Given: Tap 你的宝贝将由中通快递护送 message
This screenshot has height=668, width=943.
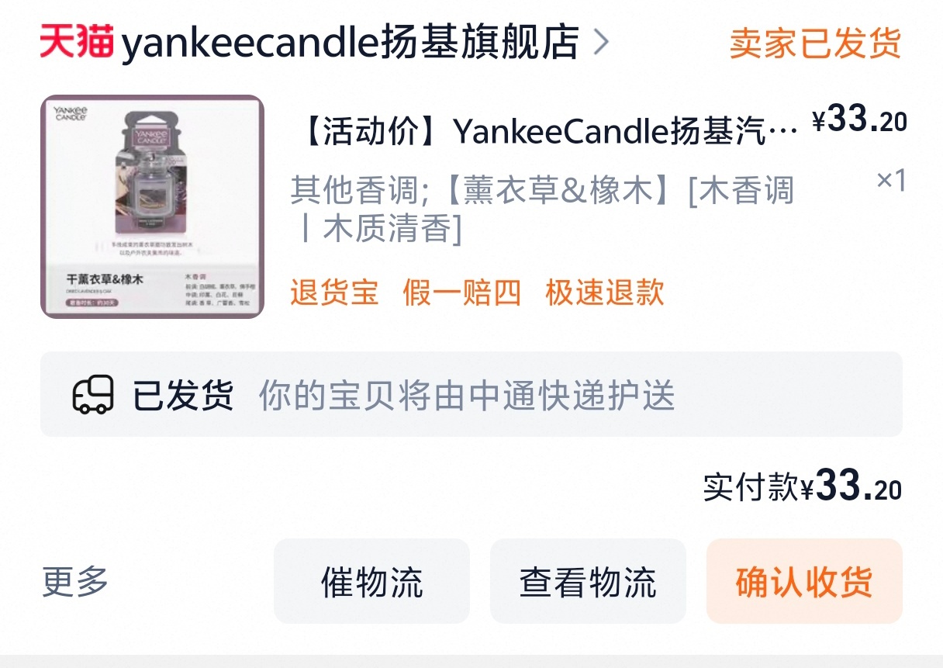Looking at the screenshot, I should (467, 396).
